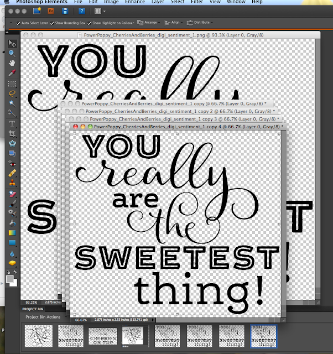Select the Spot Healing Brush tool
333x354 pixels.
pyautogui.click(x=12, y=173)
